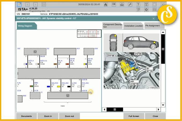Click the dual-window display icon beside Home
This screenshot has width=182, height=121.
[114, 5]
